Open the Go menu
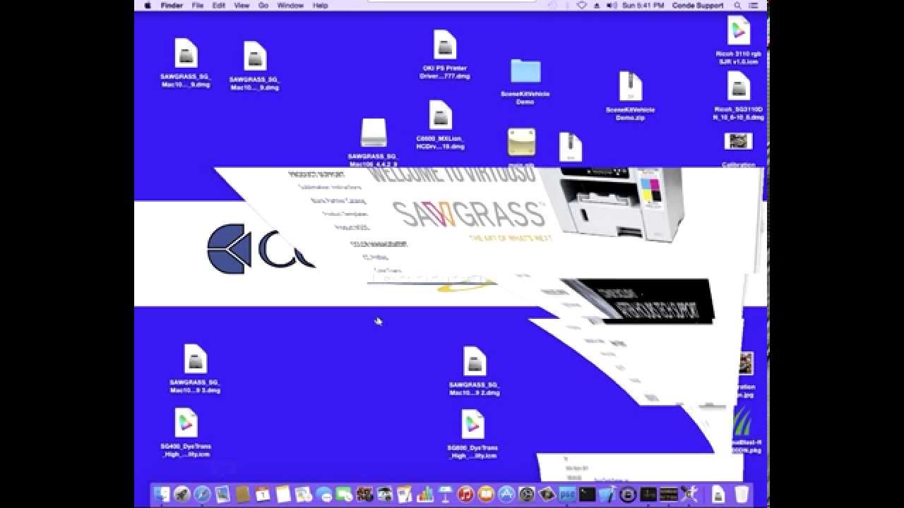 [x=263, y=5]
